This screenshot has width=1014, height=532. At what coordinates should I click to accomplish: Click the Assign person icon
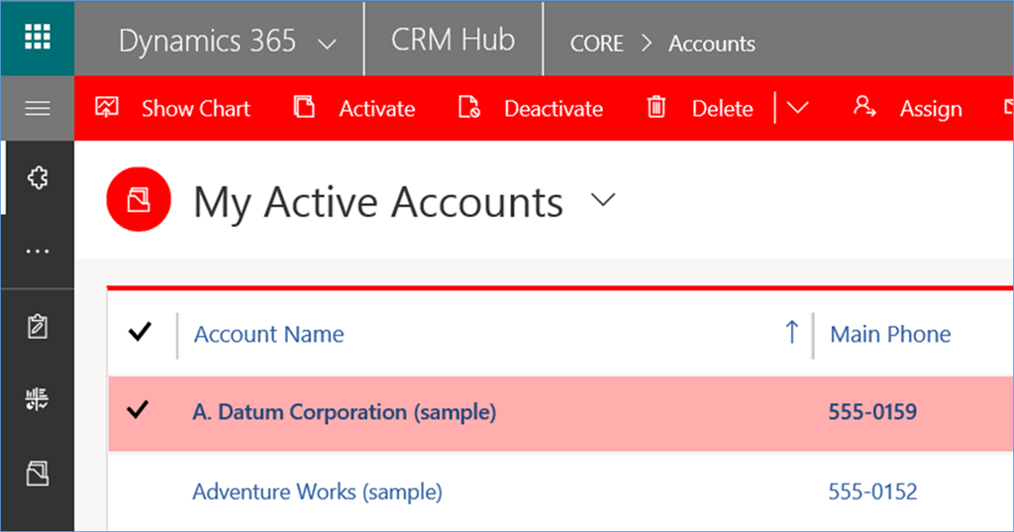tap(863, 107)
